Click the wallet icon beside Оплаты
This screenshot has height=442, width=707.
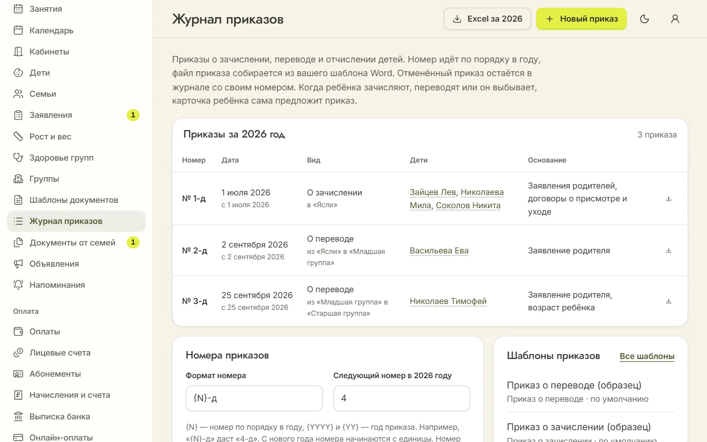pyautogui.click(x=18, y=331)
